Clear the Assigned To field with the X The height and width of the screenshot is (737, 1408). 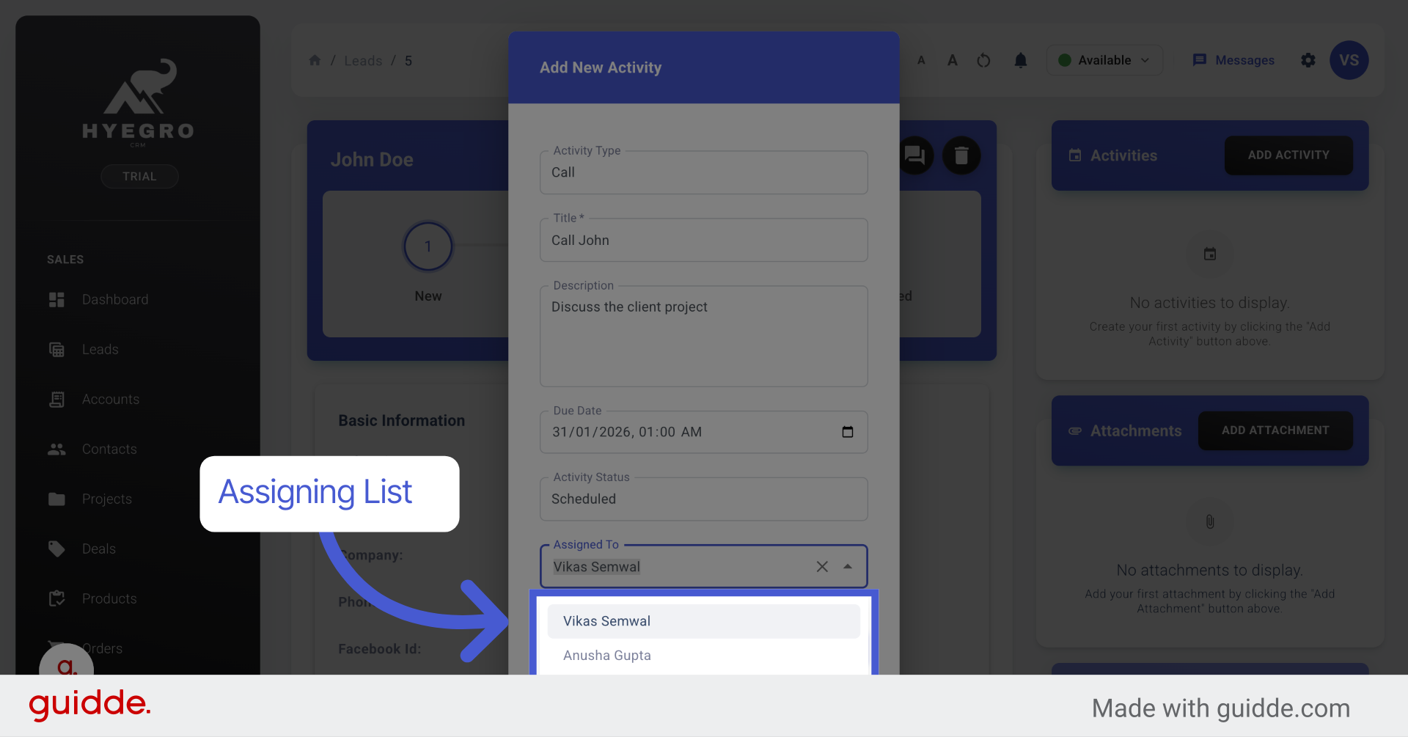pos(821,566)
